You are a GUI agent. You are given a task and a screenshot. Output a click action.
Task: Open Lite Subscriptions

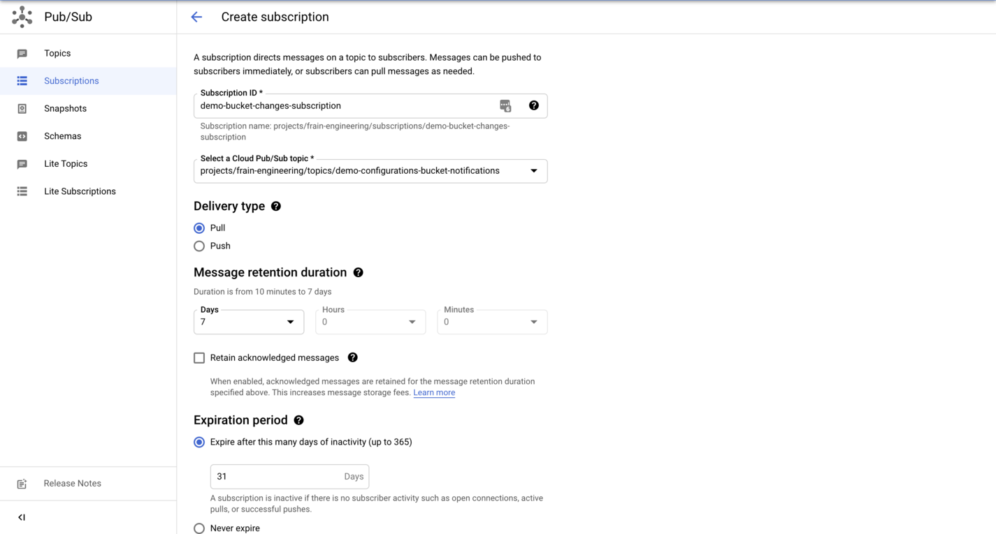[80, 191]
